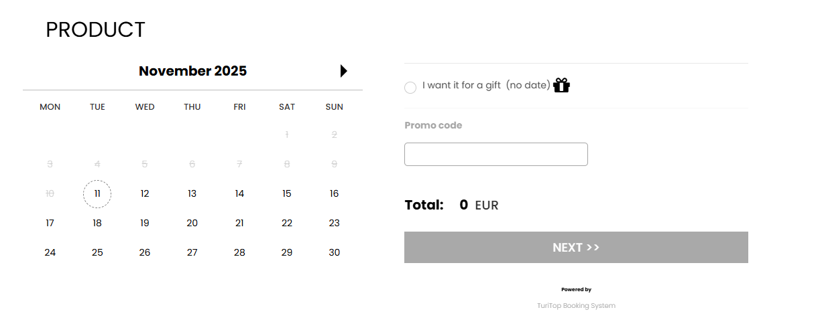Screen dimensions: 816x330
Task: Go to next month with arrow
Action: [344, 71]
